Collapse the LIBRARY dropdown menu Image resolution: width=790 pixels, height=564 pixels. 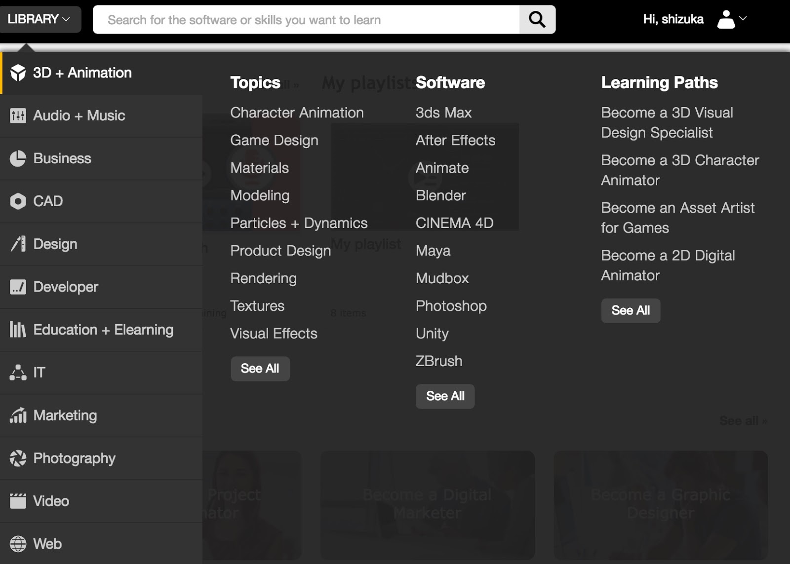(39, 19)
